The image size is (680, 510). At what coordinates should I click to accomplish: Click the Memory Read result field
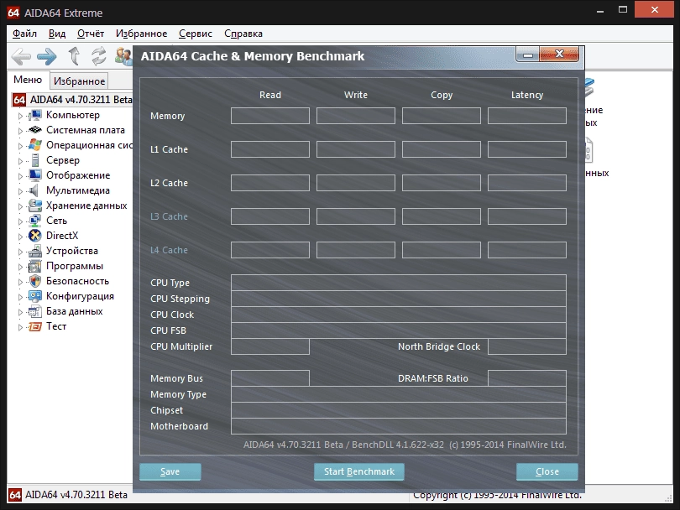click(270, 116)
